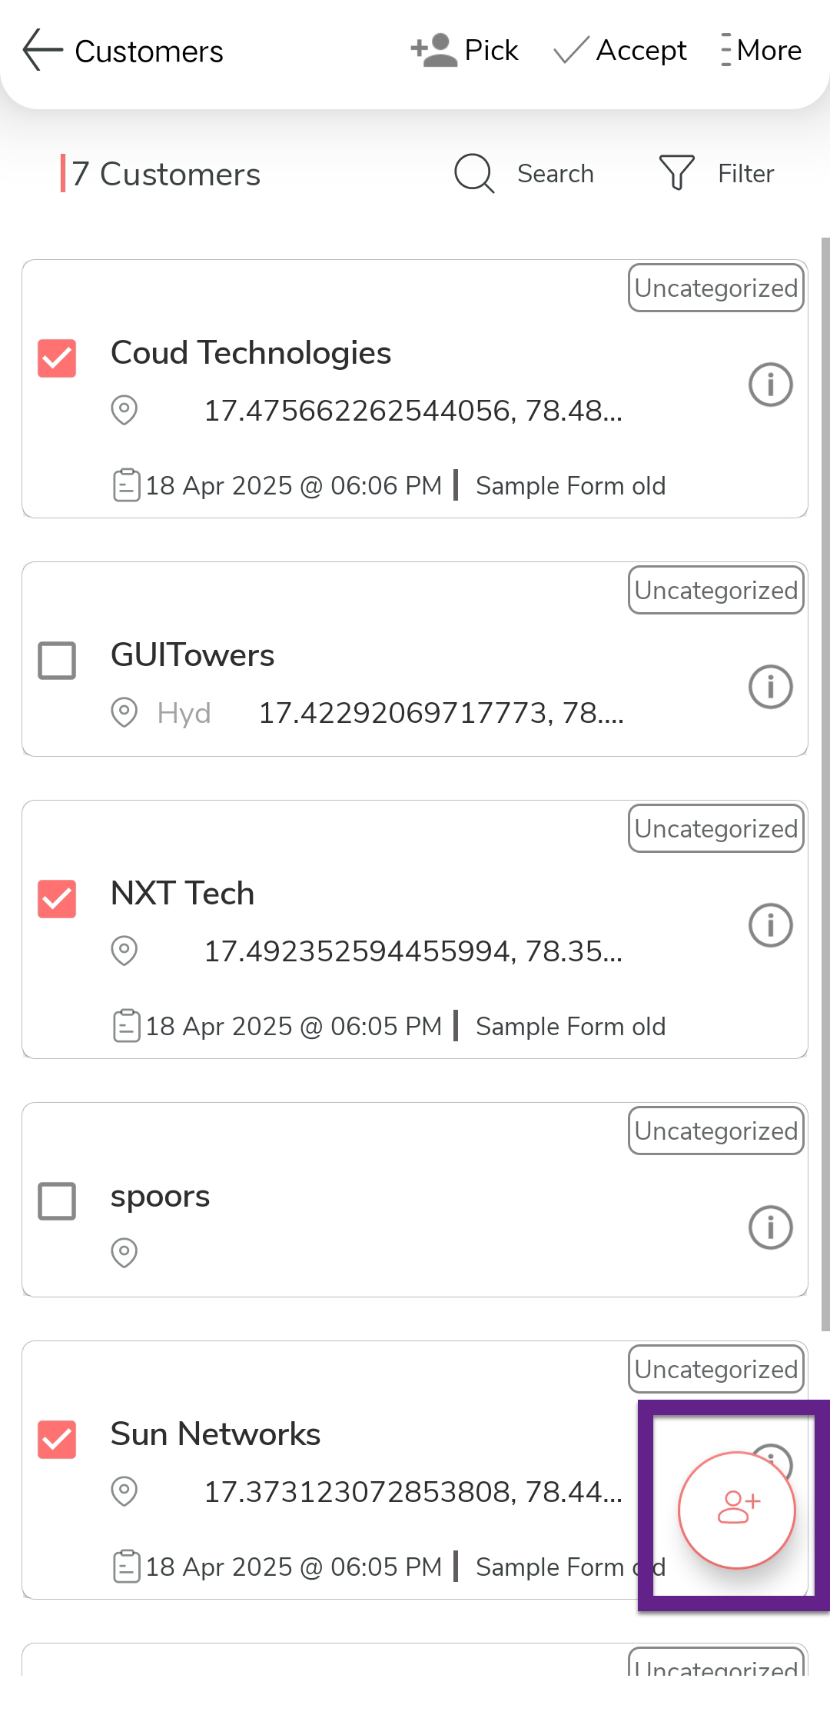Tap the Search magnifier icon

click(474, 173)
